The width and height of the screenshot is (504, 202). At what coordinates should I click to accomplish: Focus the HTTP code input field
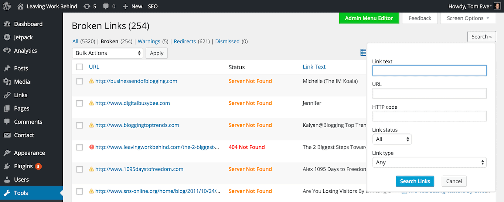[x=429, y=116]
